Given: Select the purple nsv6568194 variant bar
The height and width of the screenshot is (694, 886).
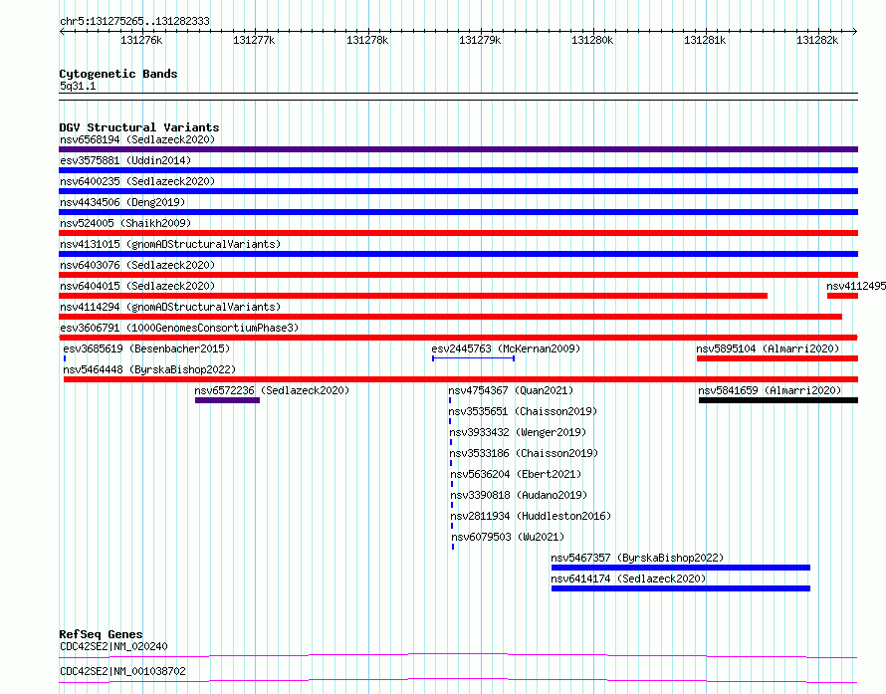Looking at the screenshot, I should (x=458, y=149).
